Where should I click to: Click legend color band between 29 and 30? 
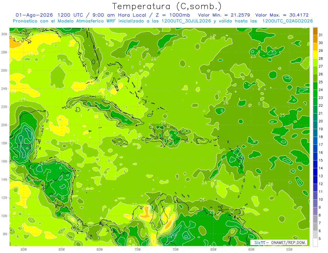click(x=315, y=47)
